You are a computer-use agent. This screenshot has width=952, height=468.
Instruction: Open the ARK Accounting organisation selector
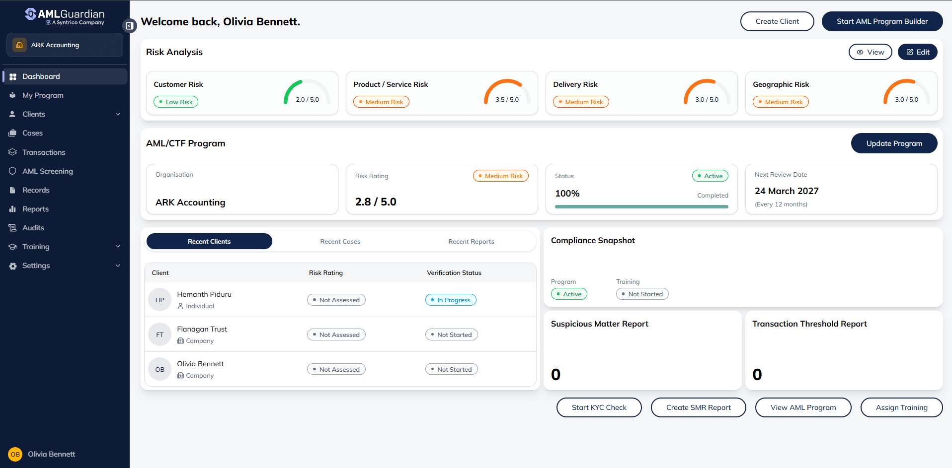(x=65, y=45)
